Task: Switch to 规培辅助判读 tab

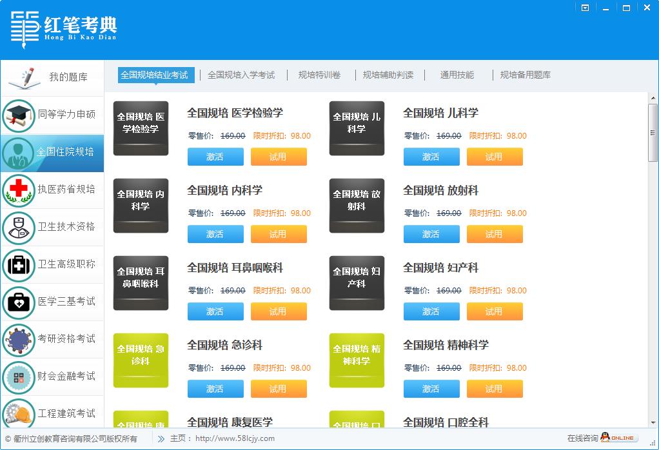Action: [388, 75]
